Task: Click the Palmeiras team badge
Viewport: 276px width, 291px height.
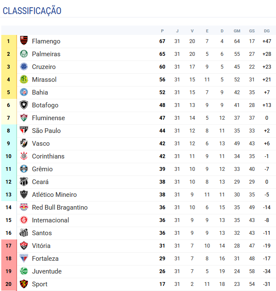Action: (x=24, y=54)
